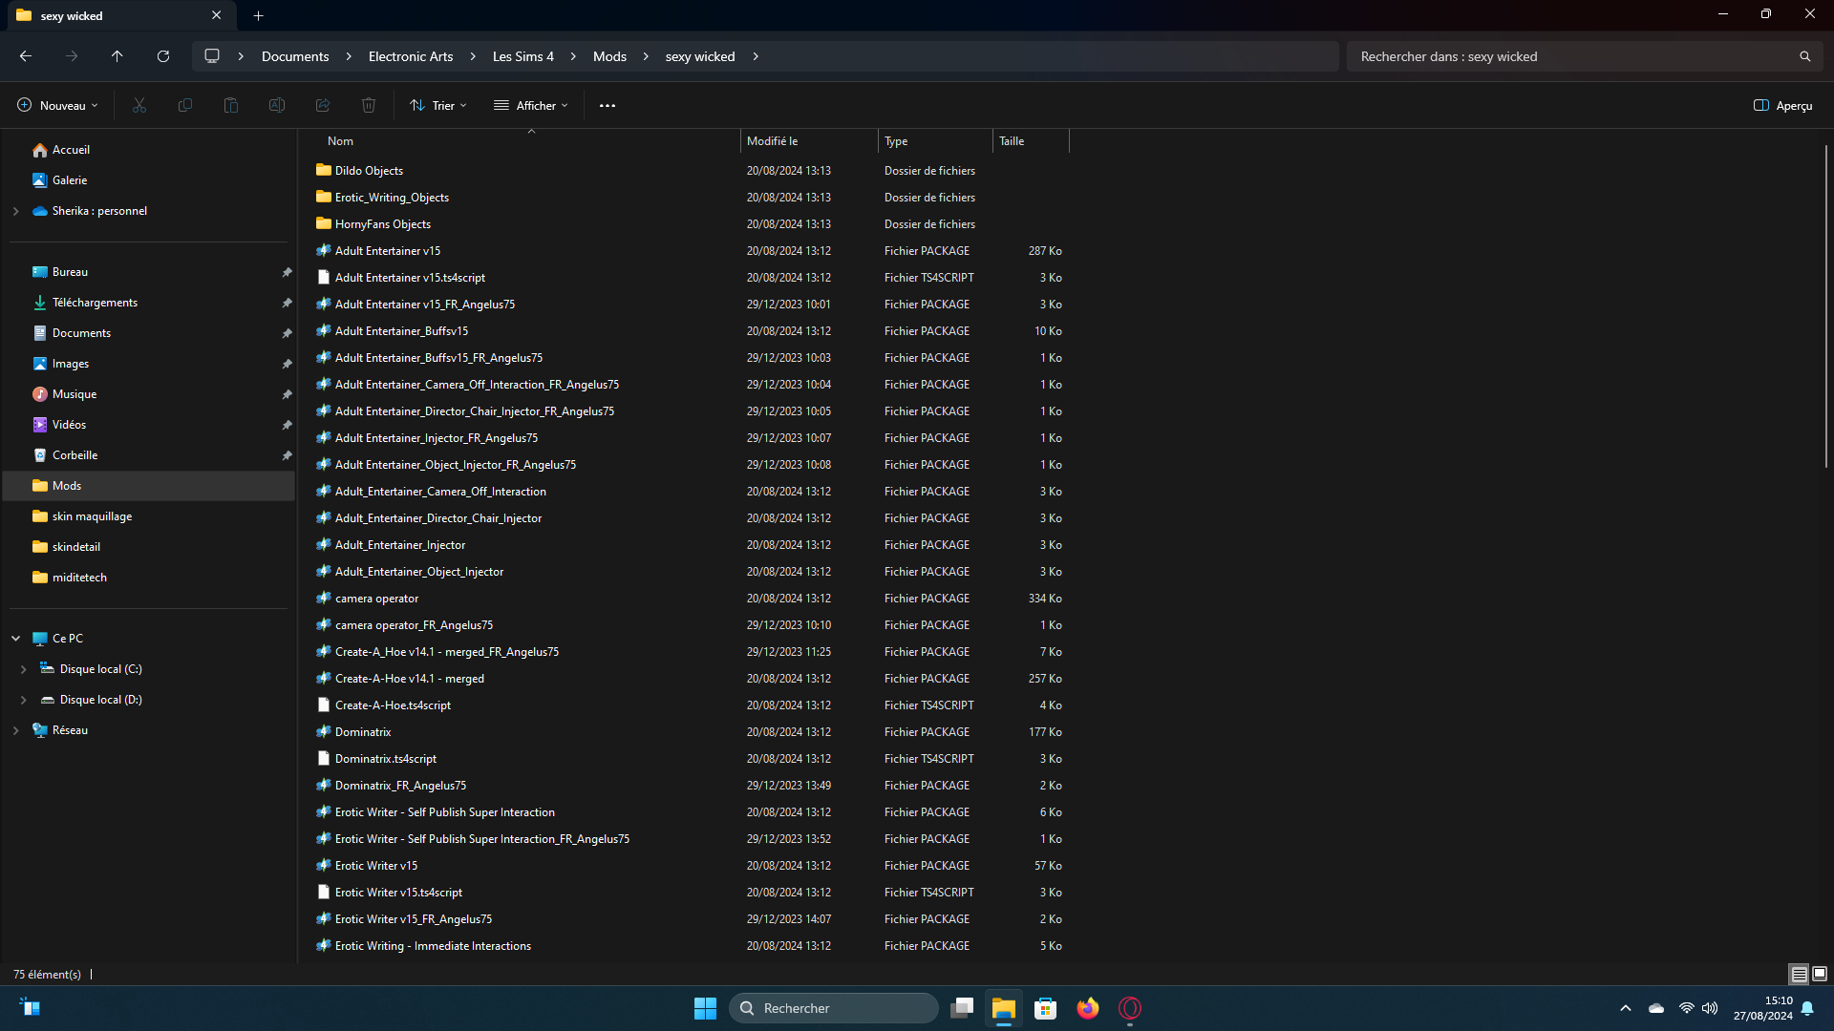Switch to the details list view in the status bar

[x=1799, y=974]
